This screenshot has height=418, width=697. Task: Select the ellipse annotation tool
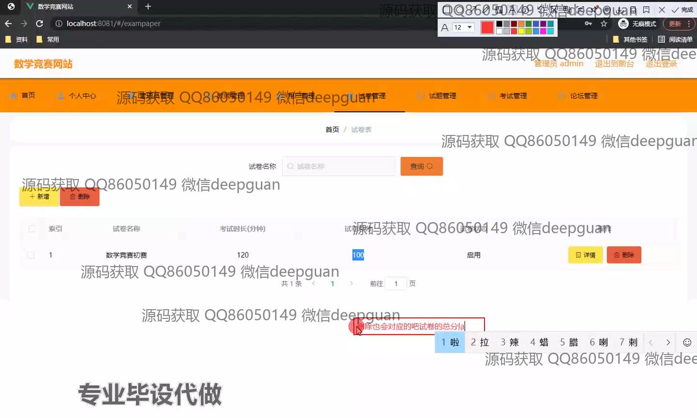click(459, 10)
